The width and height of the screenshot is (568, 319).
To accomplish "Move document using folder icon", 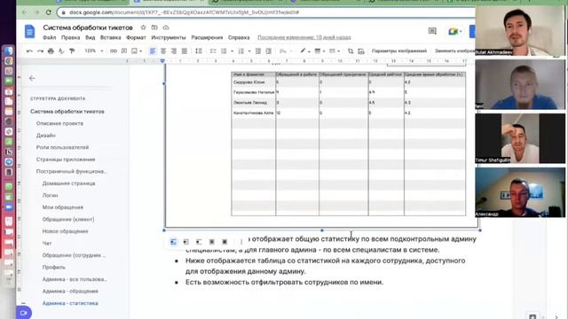I will click(154, 27).
